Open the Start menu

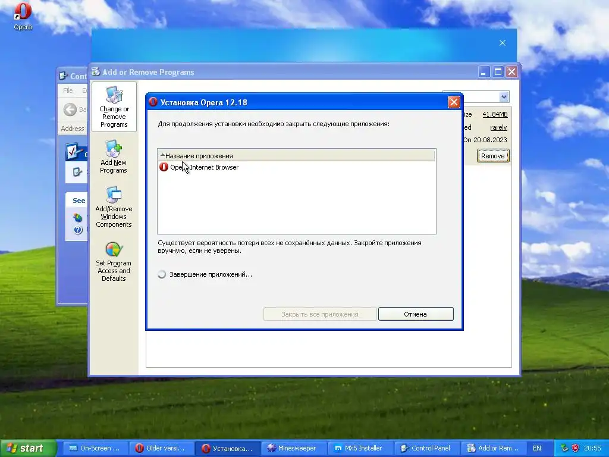click(x=29, y=448)
